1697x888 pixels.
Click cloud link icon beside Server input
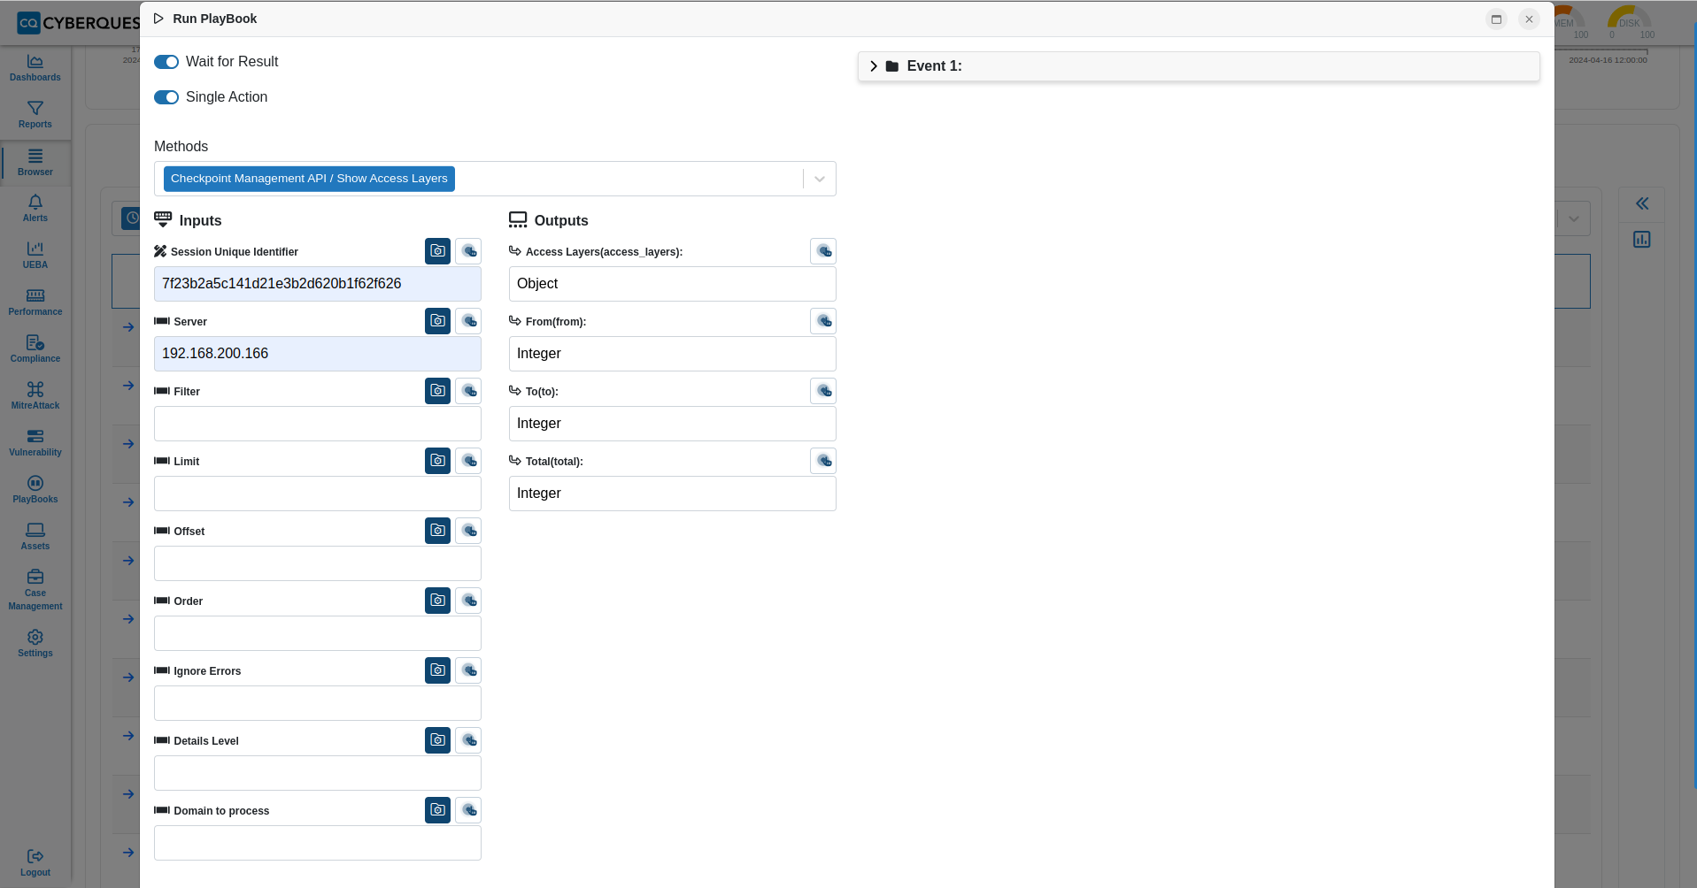(x=468, y=321)
